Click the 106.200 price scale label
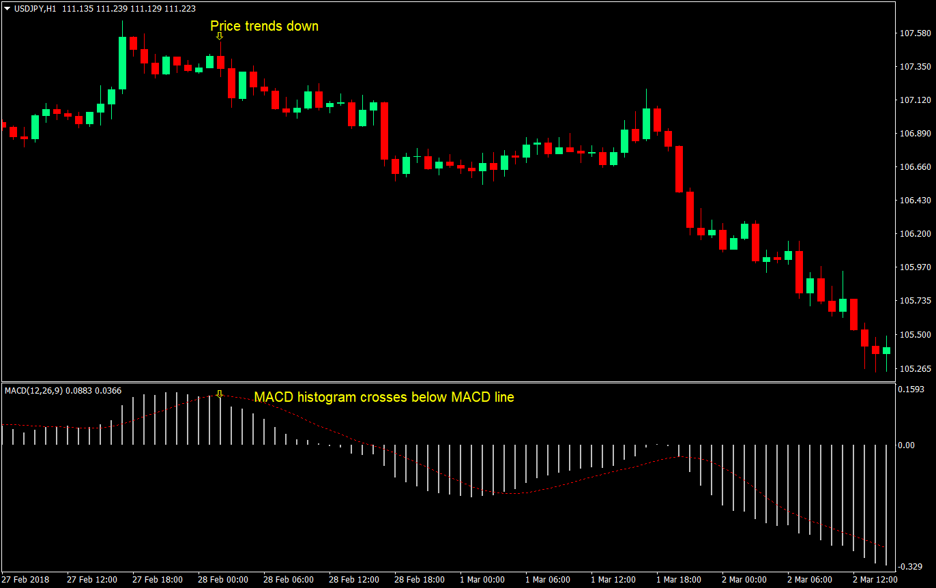Viewport: 936px width, 588px height. tap(915, 233)
